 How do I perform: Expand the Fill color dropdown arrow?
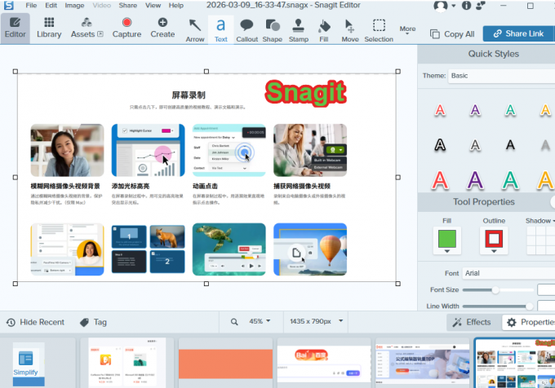[x=447, y=251]
